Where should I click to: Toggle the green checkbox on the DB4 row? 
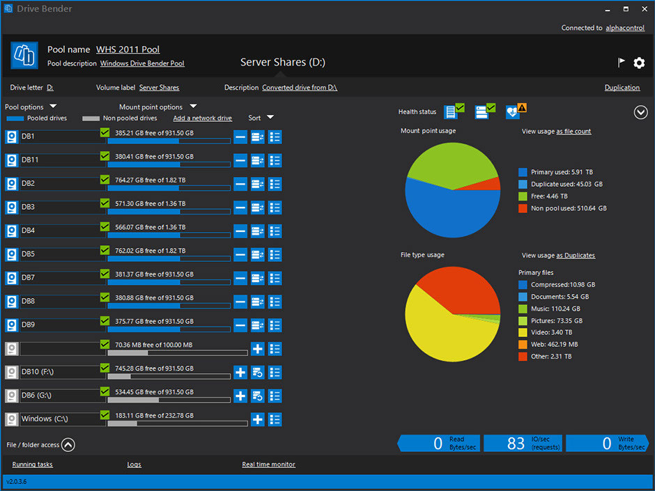tap(105, 227)
